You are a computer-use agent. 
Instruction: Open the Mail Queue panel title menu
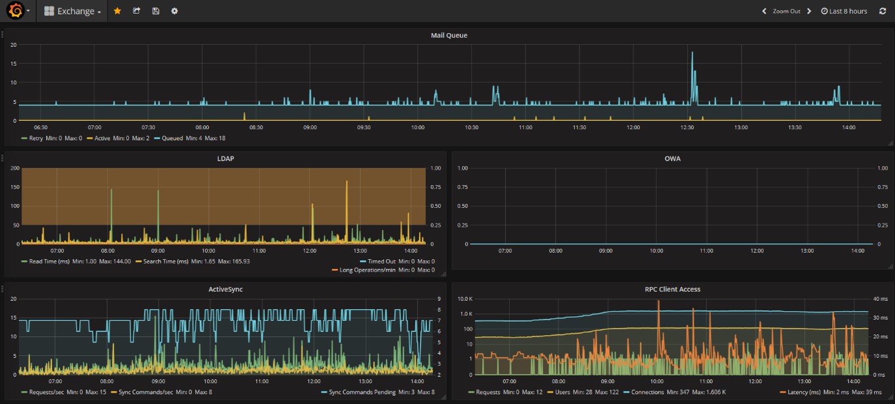click(448, 35)
